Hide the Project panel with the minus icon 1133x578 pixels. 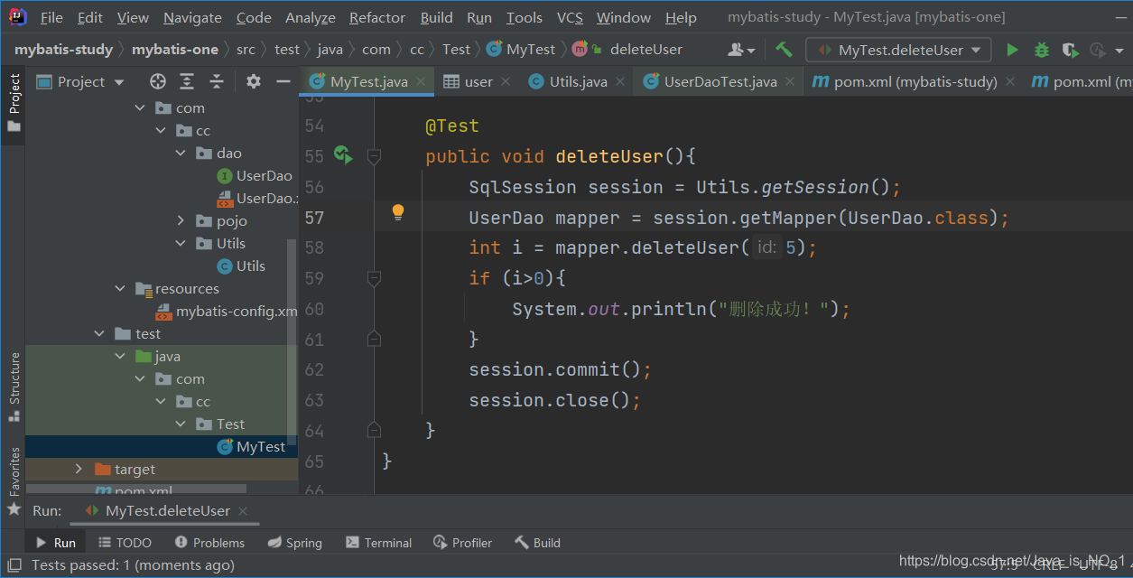point(283,81)
